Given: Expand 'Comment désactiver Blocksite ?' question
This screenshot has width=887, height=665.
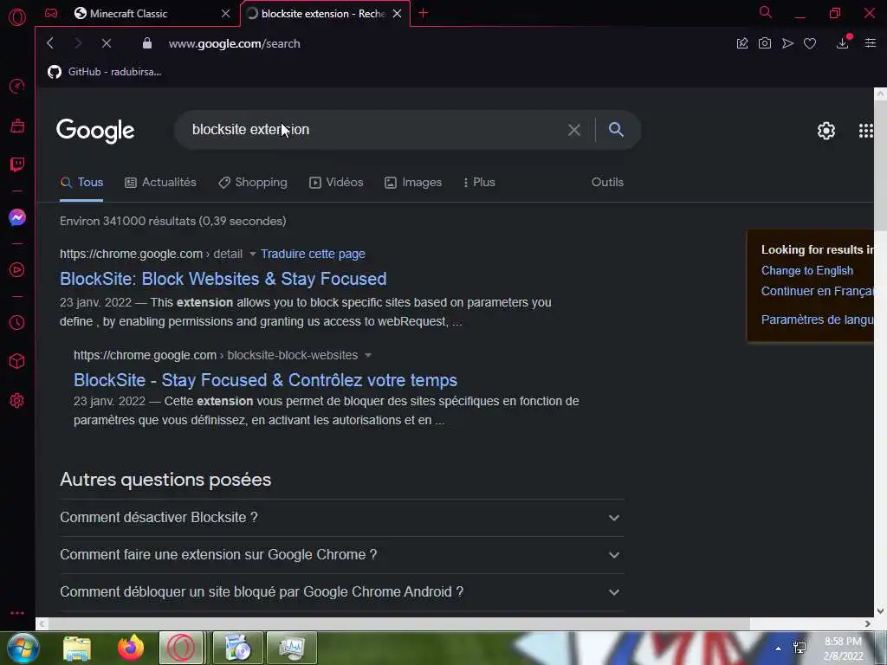Looking at the screenshot, I should pyautogui.click(x=341, y=518).
